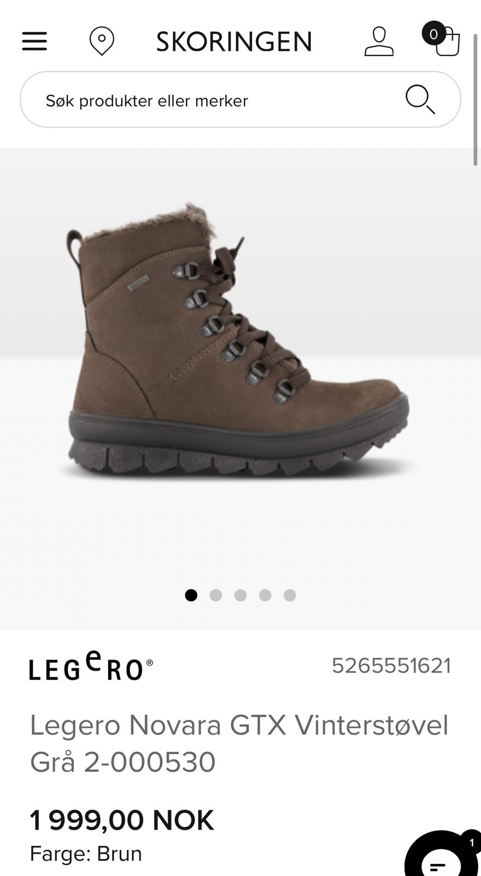Open the shopping bag cart icon

tap(447, 42)
